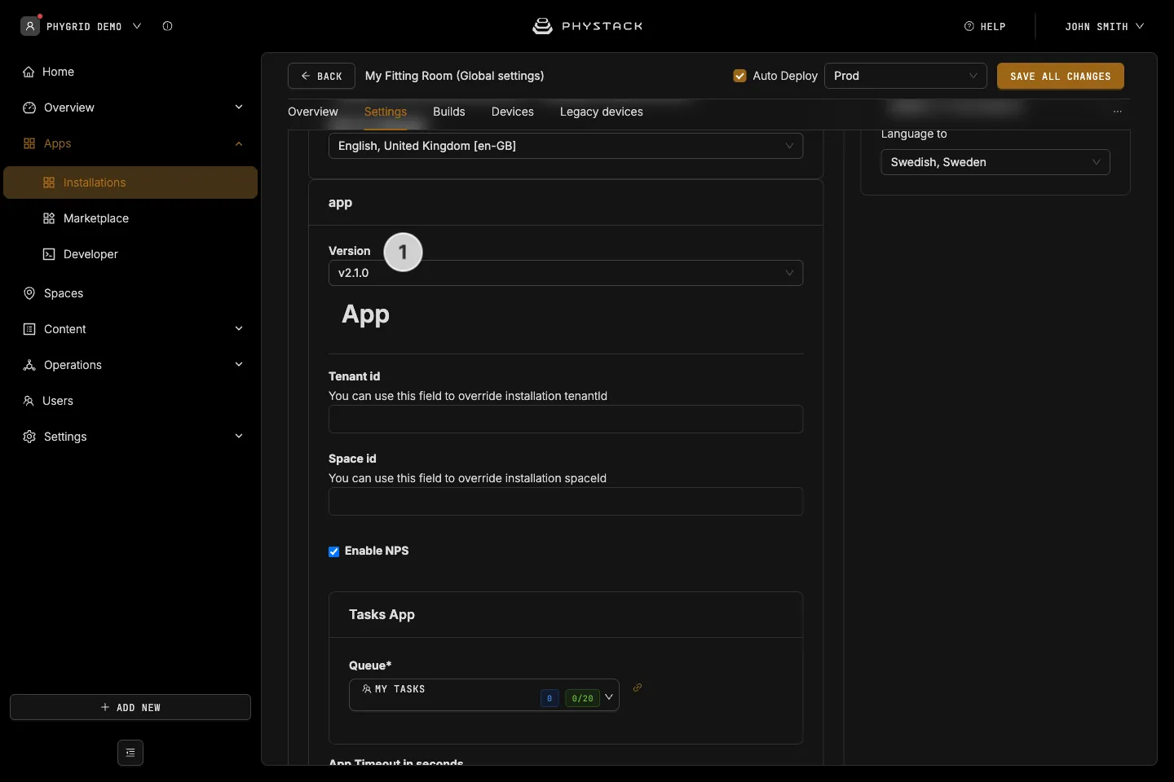1174x782 pixels.
Task: Open Help
Action: click(985, 26)
